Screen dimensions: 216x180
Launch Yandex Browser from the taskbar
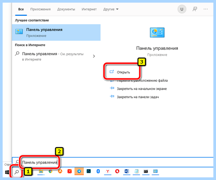(108, 171)
